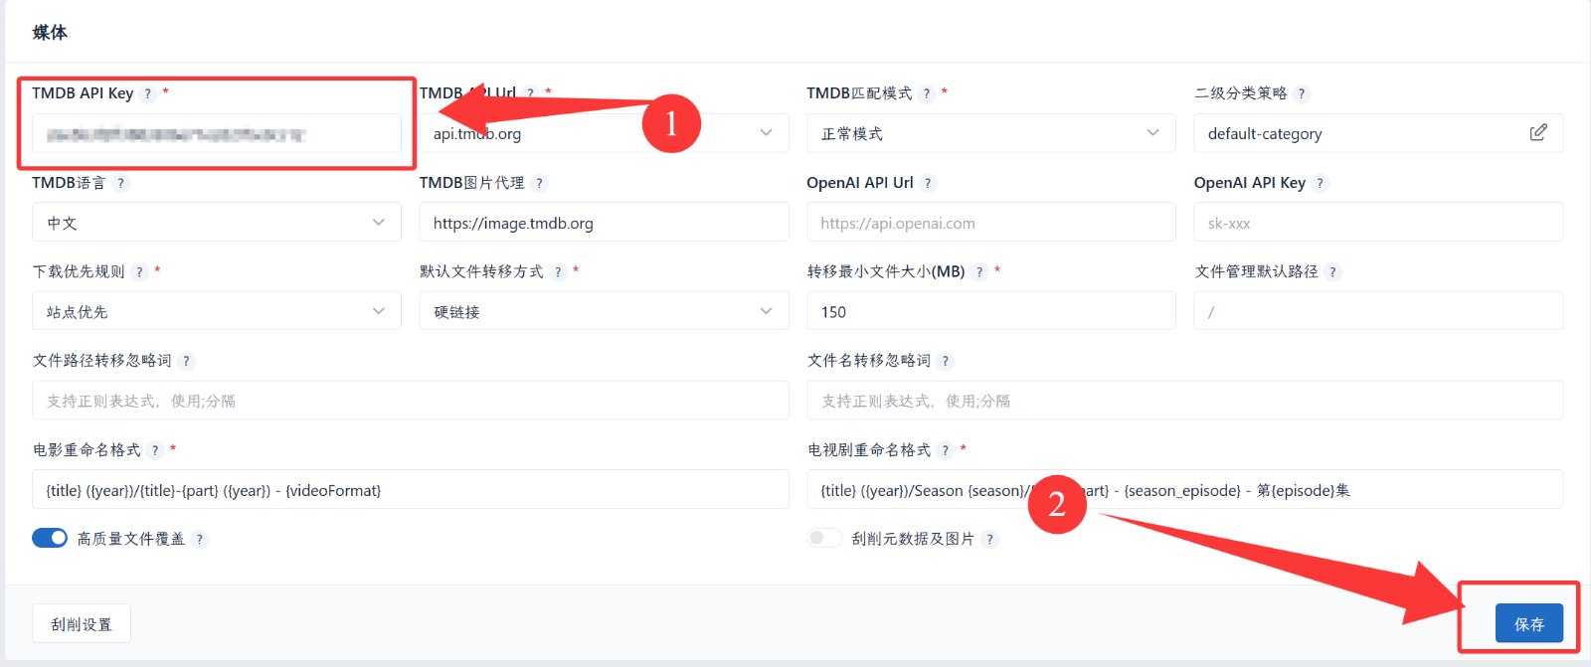Click help icon for OpenAI API Url
This screenshot has height=667, width=1591.
click(x=928, y=183)
